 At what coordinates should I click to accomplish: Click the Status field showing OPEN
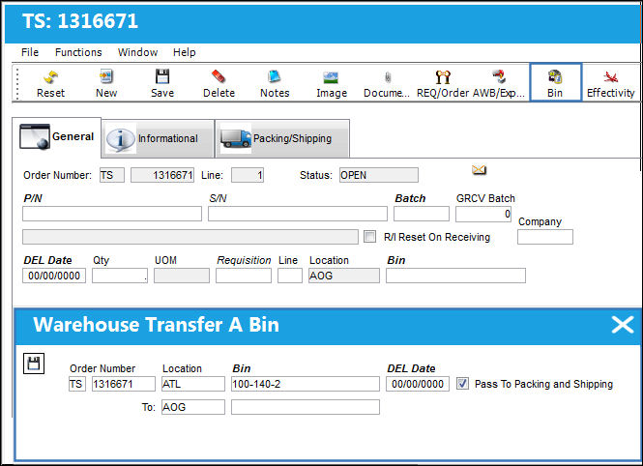pyautogui.click(x=379, y=175)
